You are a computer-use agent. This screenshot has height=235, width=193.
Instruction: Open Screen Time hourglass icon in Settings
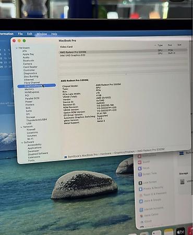(x=140, y=175)
